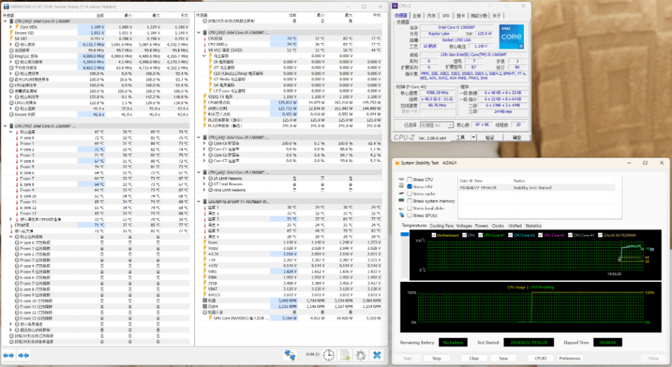Click HWiNFO collapse columns arrows icon
Image resolution: width=672 pixels, height=367 pixels.
24,355
